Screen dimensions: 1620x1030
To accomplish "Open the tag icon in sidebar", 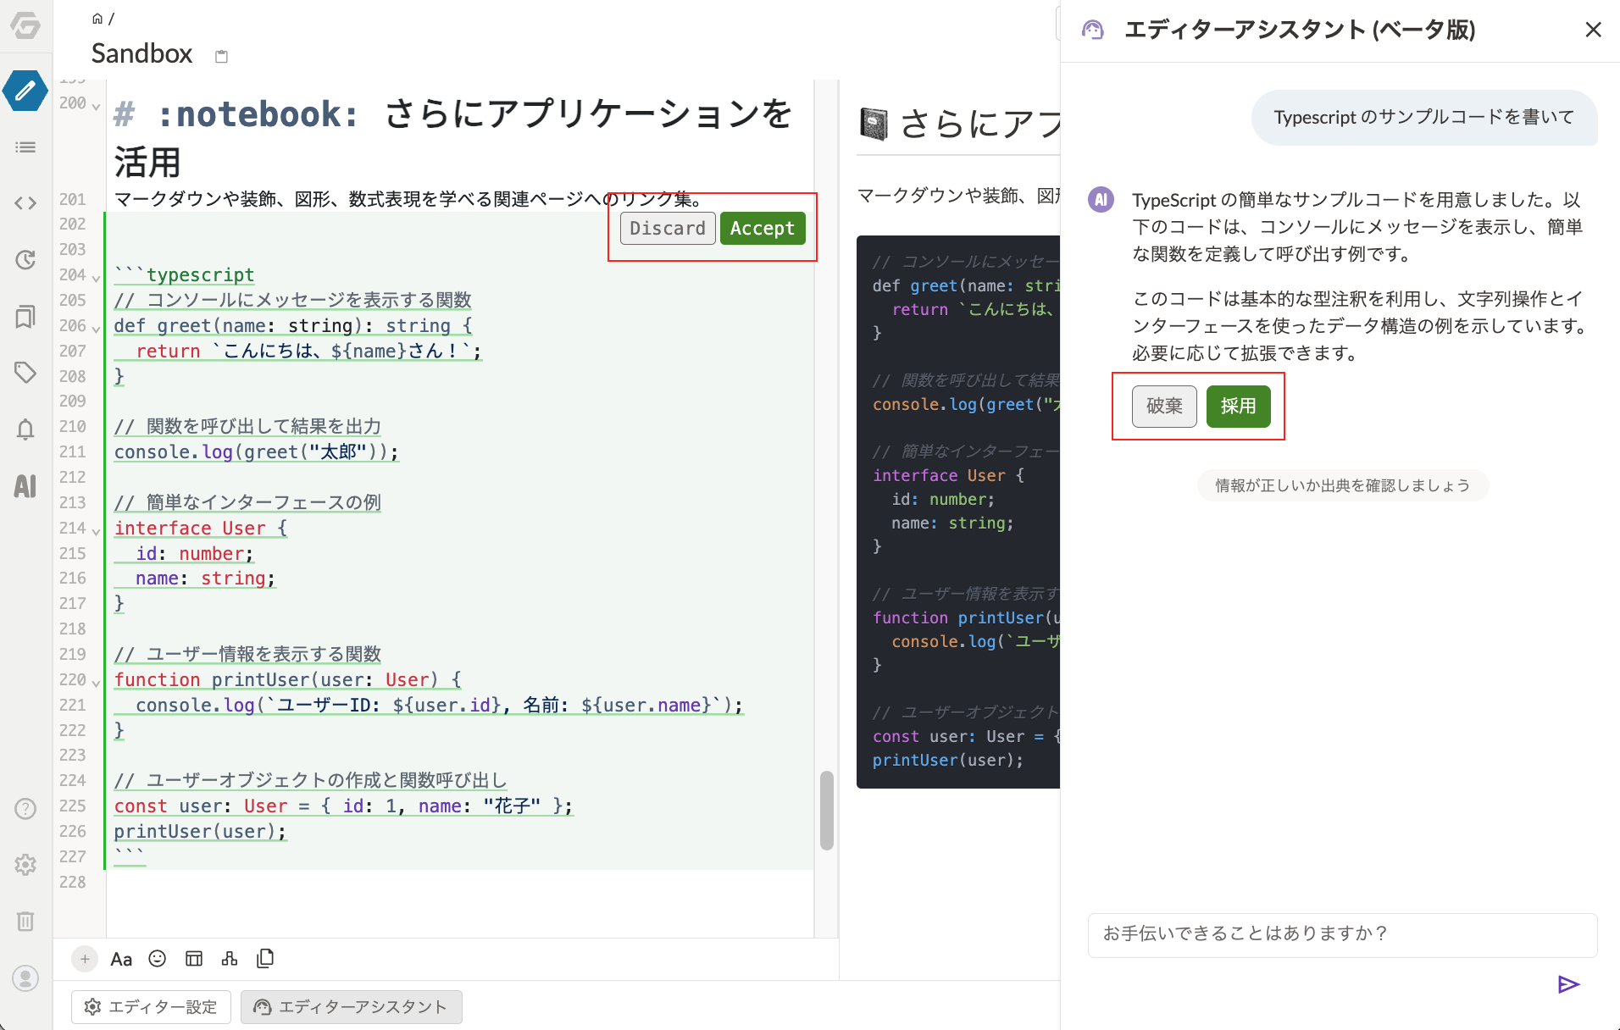I will (25, 372).
